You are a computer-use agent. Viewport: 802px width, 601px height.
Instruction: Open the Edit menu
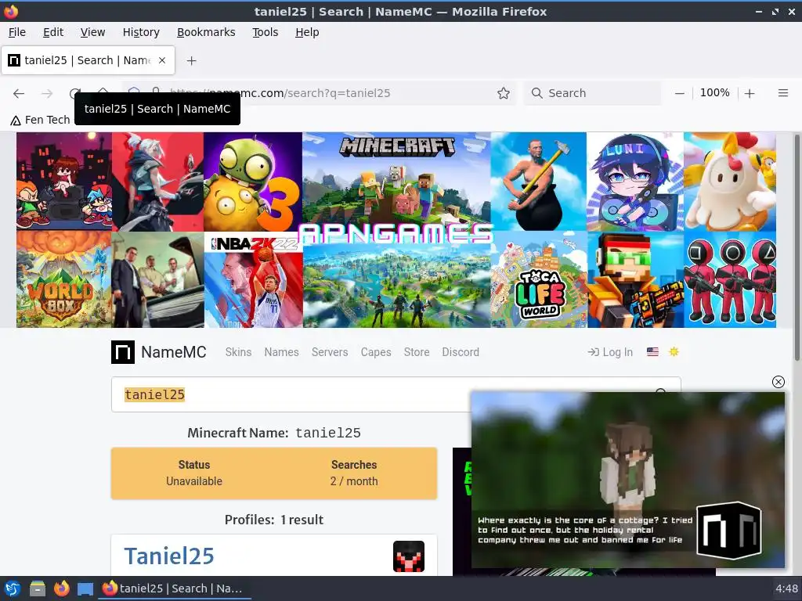click(x=53, y=32)
